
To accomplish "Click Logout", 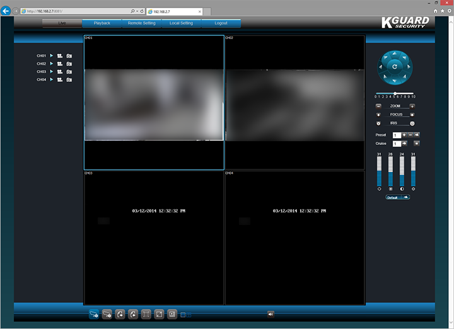I will (x=221, y=23).
